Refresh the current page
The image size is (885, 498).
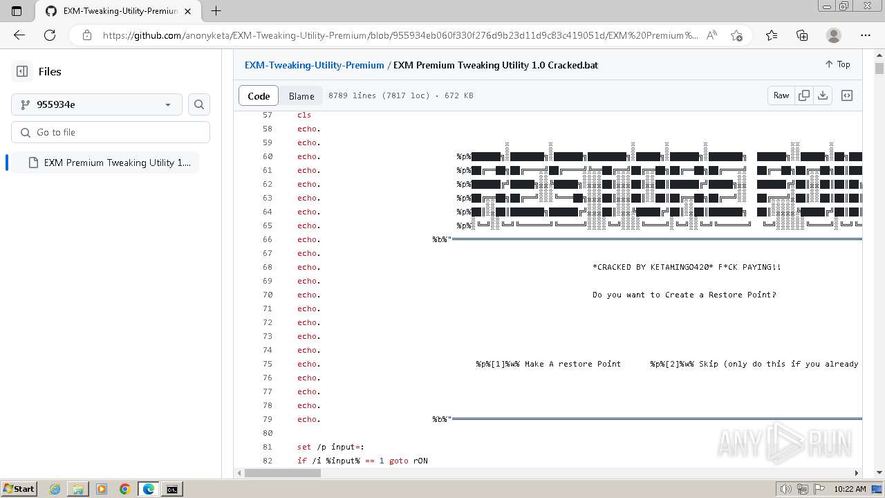[50, 35]
